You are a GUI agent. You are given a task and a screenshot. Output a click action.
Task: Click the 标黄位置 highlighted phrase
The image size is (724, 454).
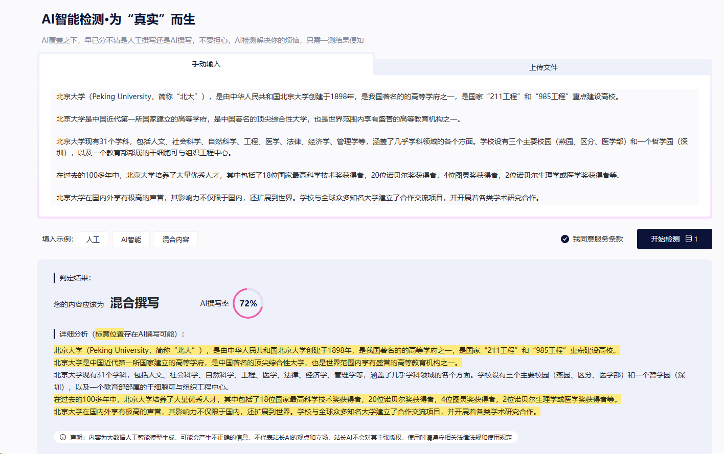tap(109, 334)
